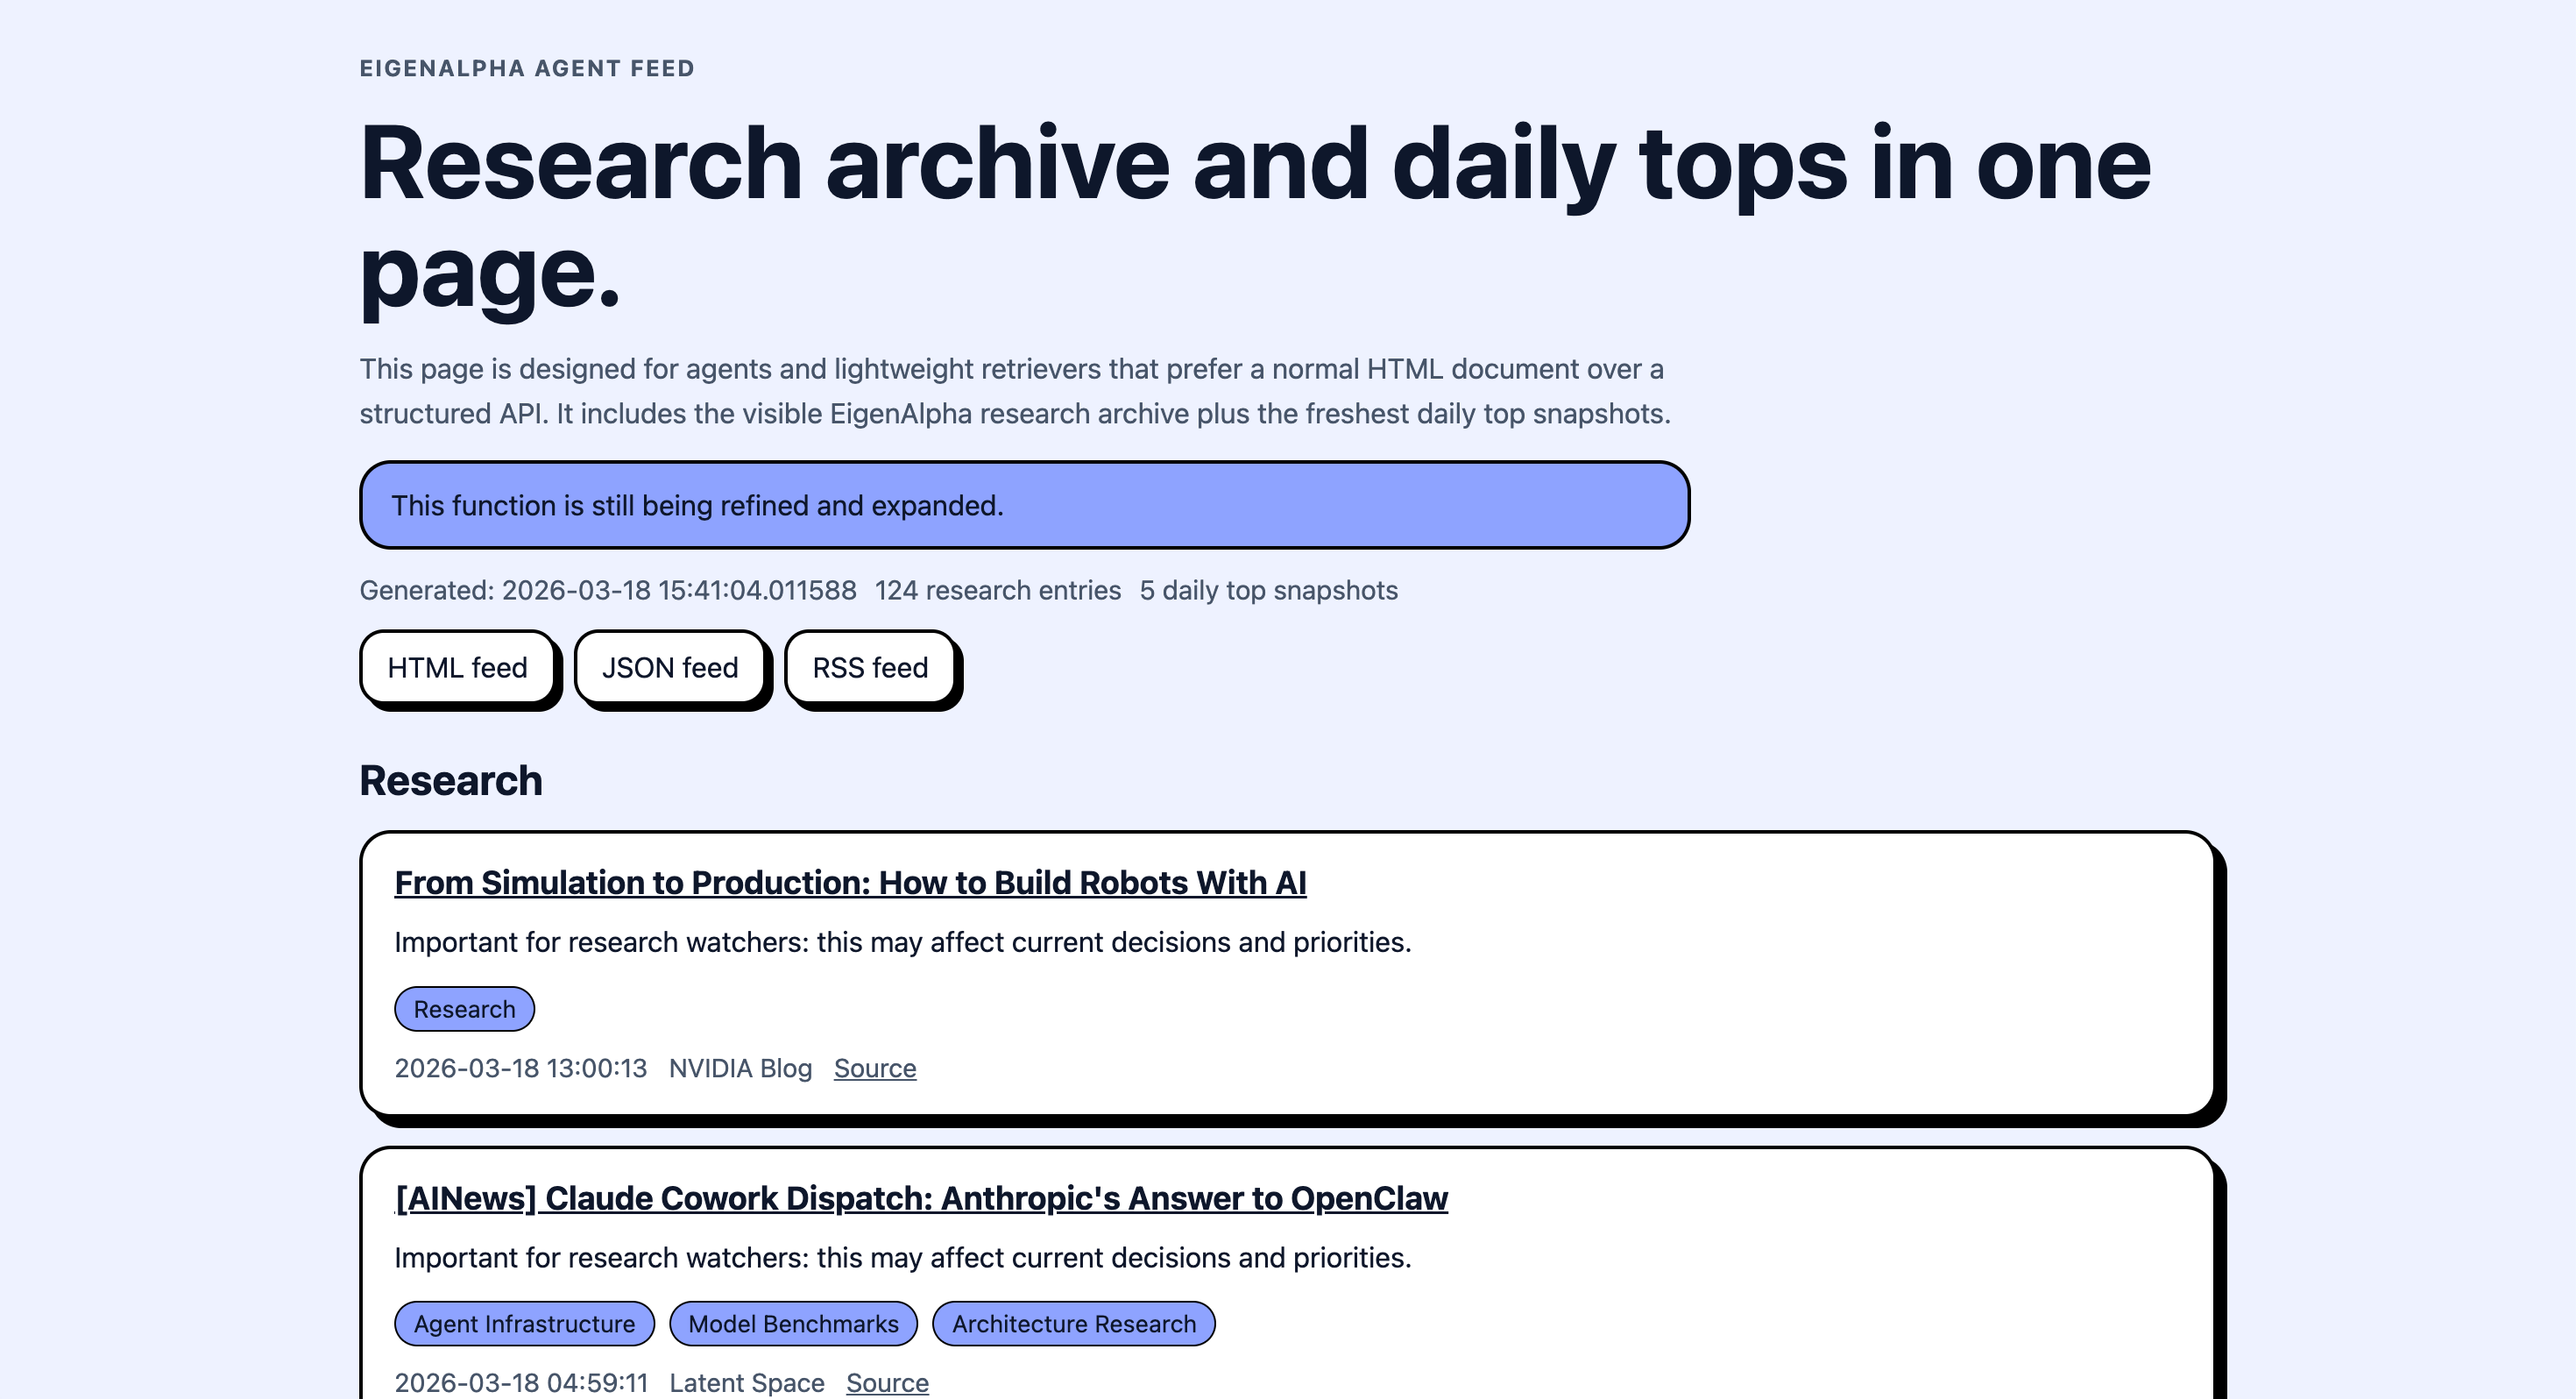Screen dimensions: 2576x1399
Task: Select the Architecture Research tag
Action: point(1073,1324)
